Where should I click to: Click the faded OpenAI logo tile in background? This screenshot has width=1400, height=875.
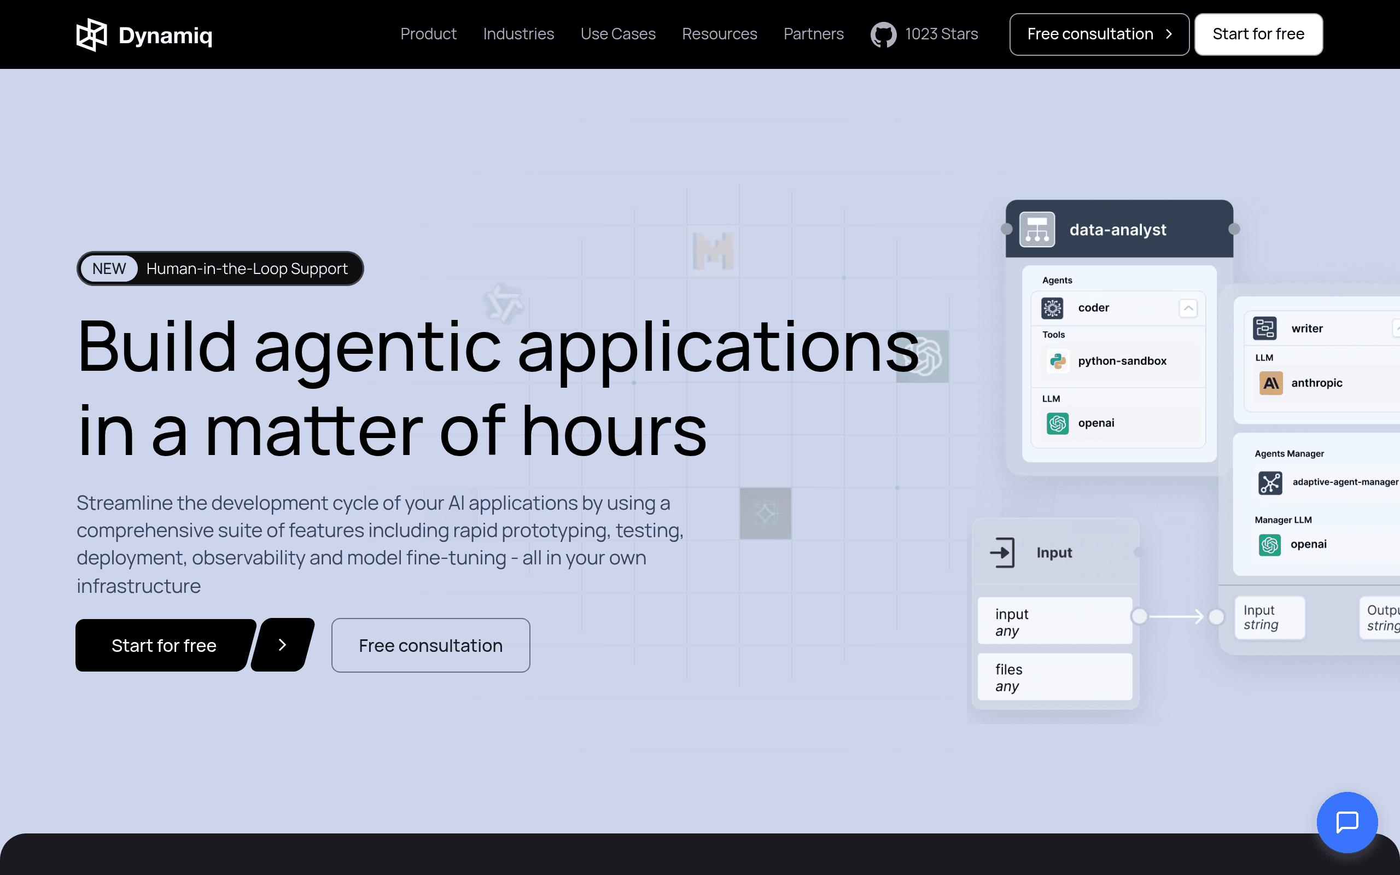pos(923,357)
